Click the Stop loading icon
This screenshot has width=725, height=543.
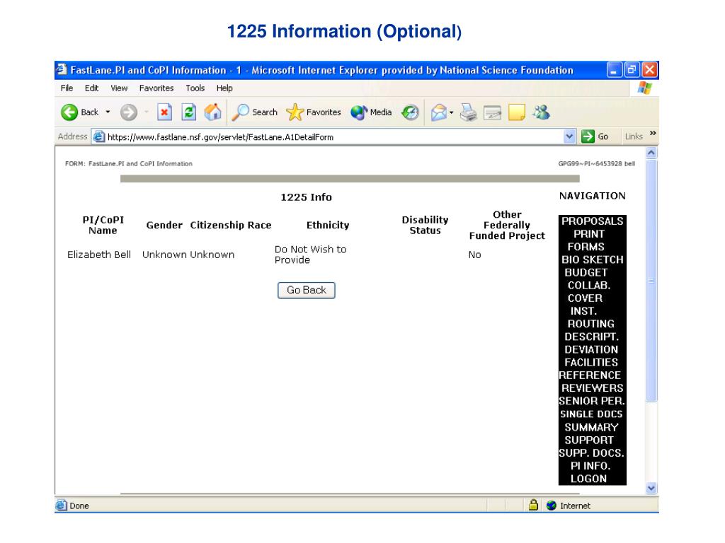(164, 112)
